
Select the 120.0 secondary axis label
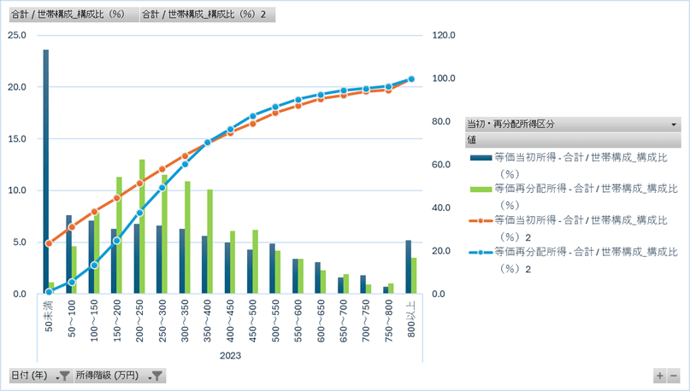[x=444, y=36]
